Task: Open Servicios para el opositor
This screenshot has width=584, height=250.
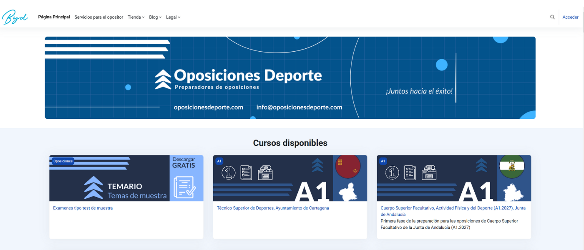Action: pyautogui.click(x=98, y=17)
